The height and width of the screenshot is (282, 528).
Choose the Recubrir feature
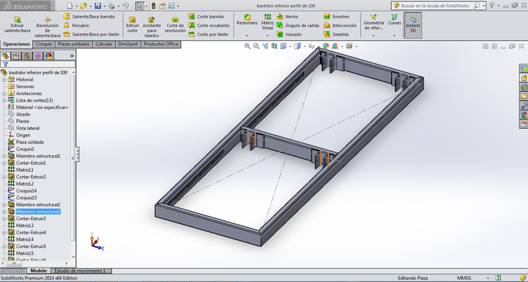[x=76, y=25]
